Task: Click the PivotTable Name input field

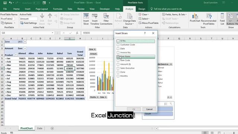Action: tap(7, 19)
